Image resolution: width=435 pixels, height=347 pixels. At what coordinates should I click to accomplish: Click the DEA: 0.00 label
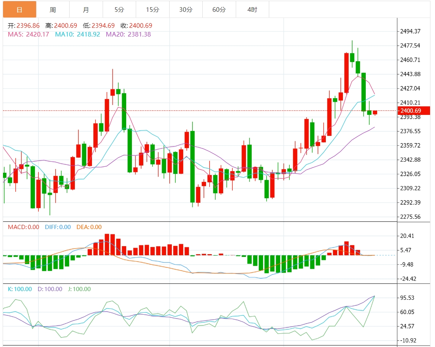(89, 227)
